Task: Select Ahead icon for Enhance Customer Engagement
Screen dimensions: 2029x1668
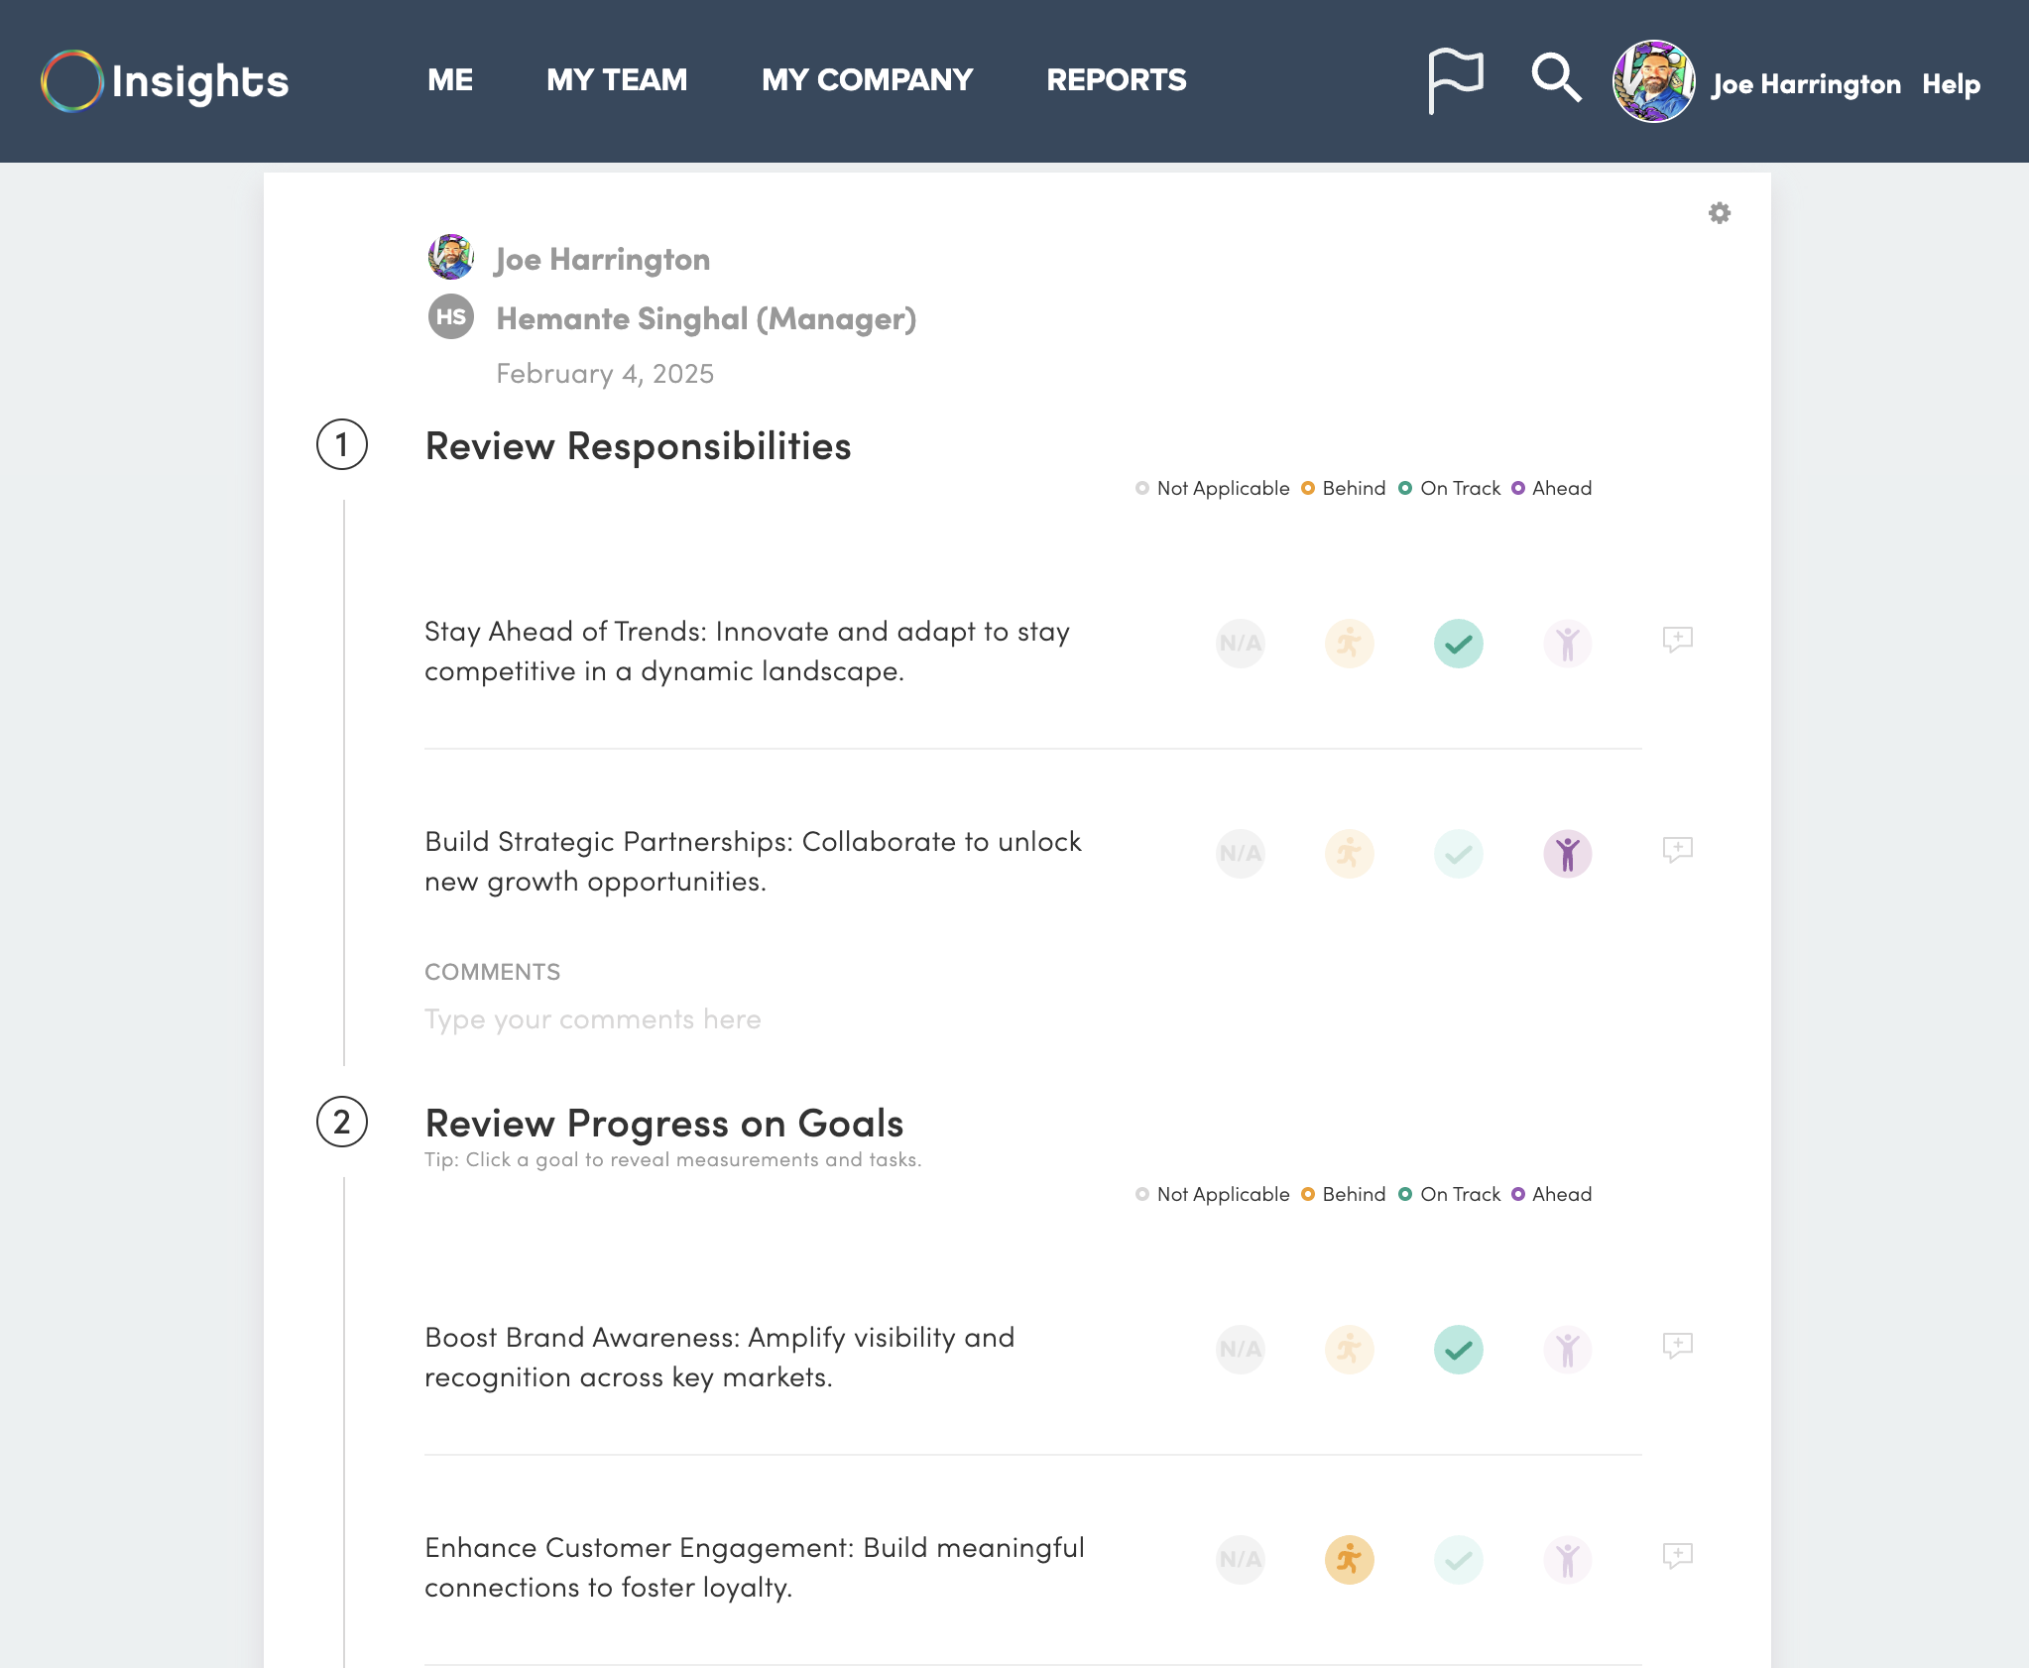Action: coord(1567,1560)
